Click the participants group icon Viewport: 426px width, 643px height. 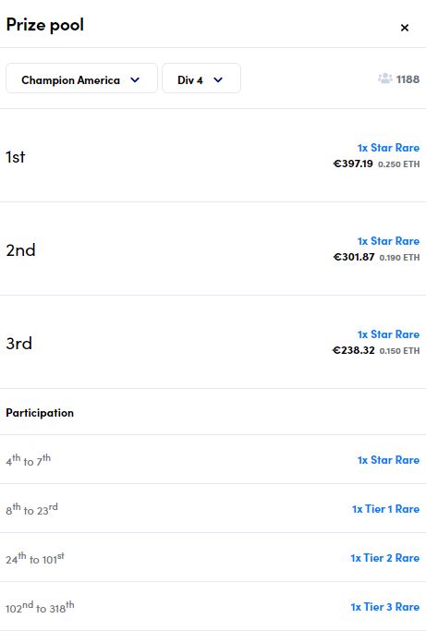[x=385, y=79]
